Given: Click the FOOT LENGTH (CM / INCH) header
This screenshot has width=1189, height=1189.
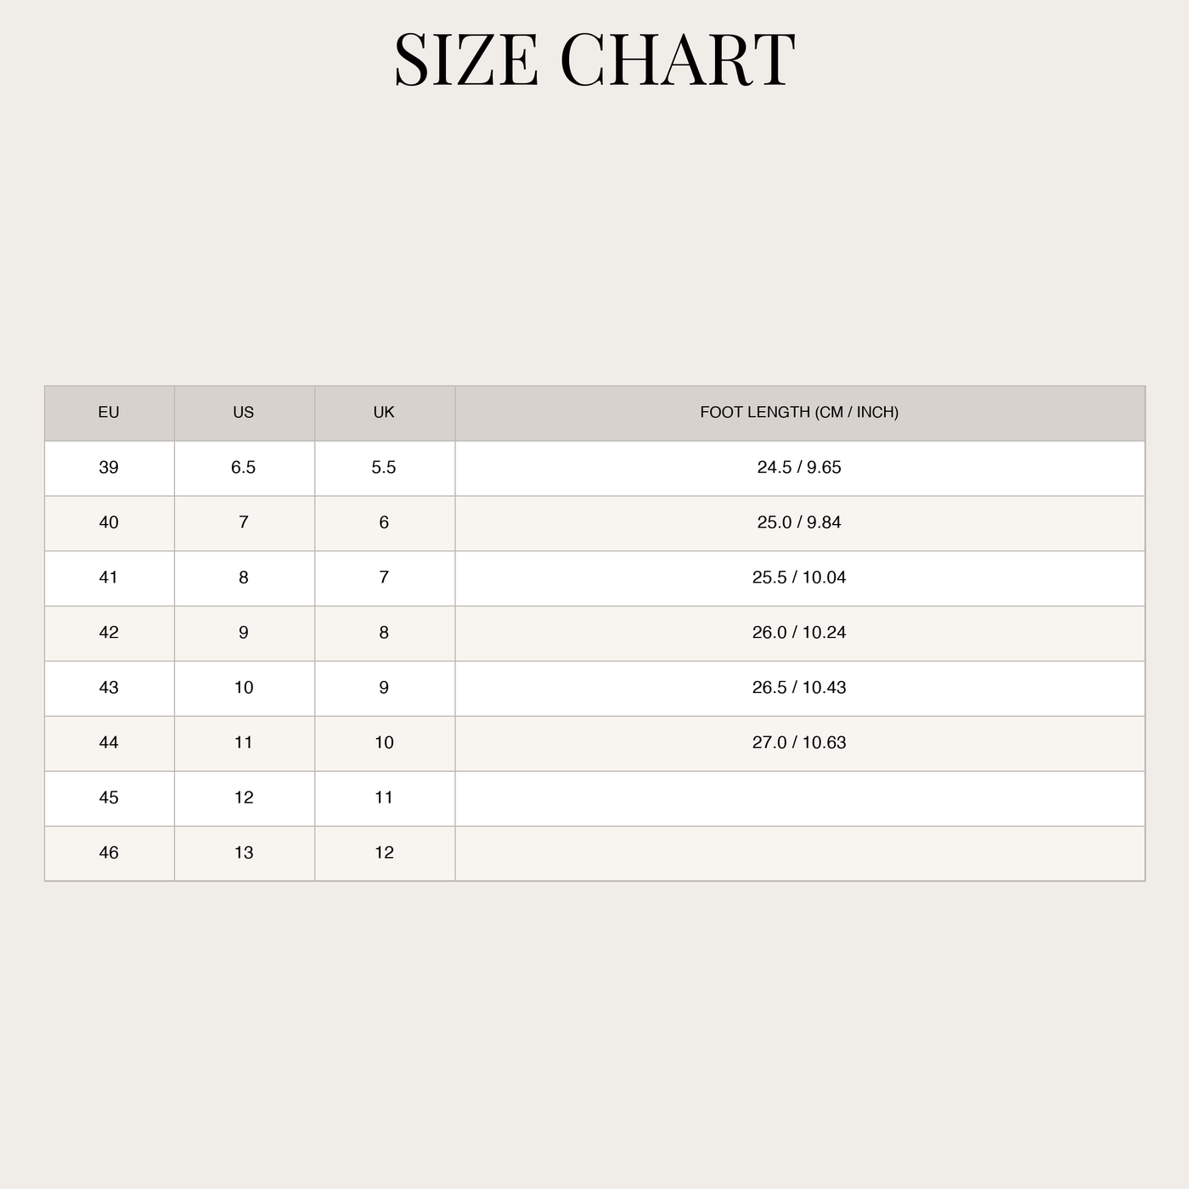Looking at the screenshot, I should (799, 413).
